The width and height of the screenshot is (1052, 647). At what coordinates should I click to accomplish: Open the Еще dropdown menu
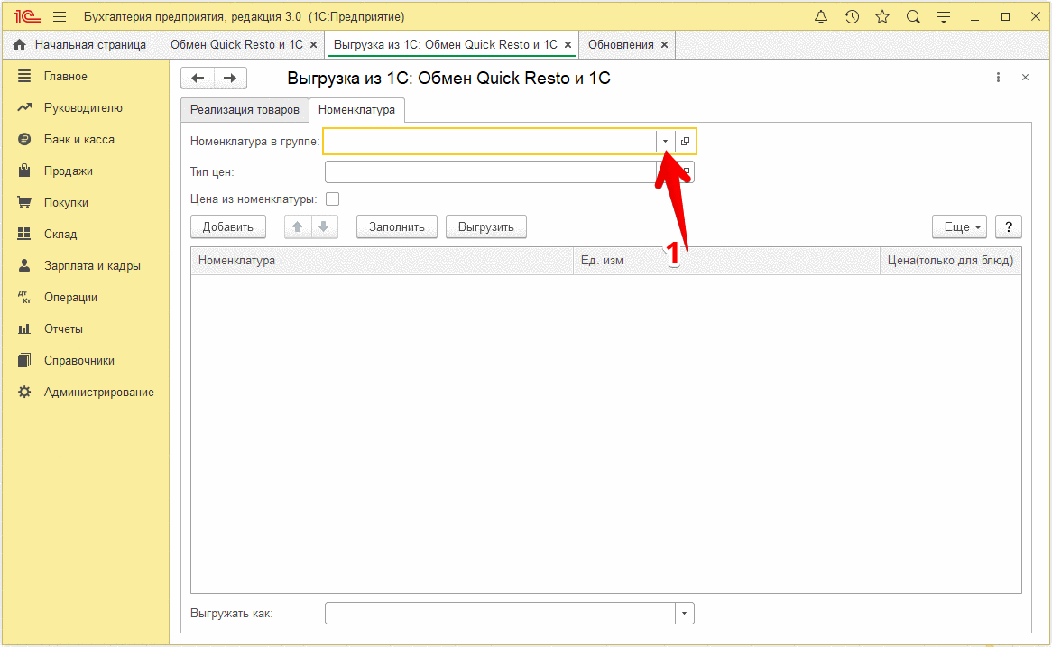(959, 226)
